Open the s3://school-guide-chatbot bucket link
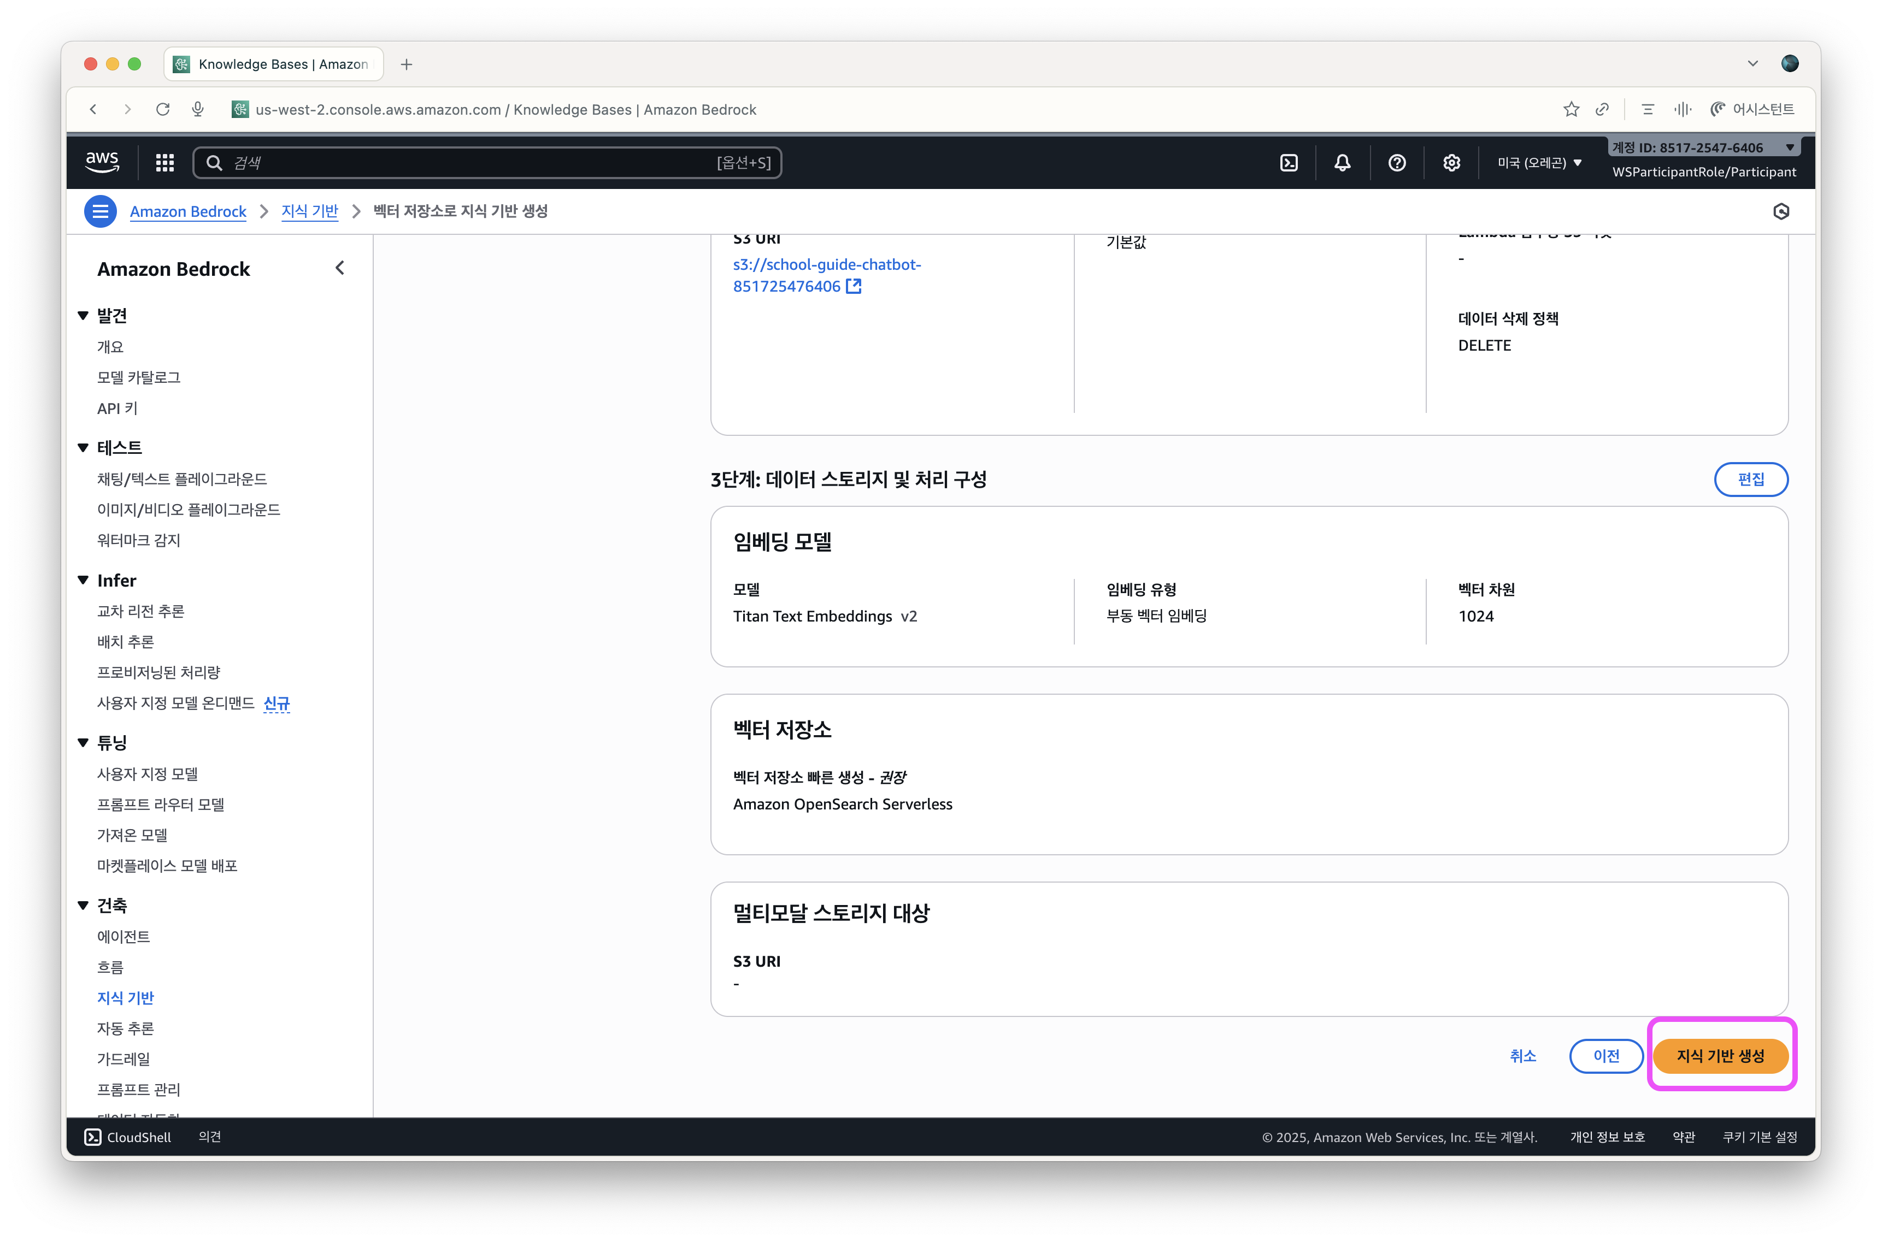1882x1242 pixels. [826, 275]
